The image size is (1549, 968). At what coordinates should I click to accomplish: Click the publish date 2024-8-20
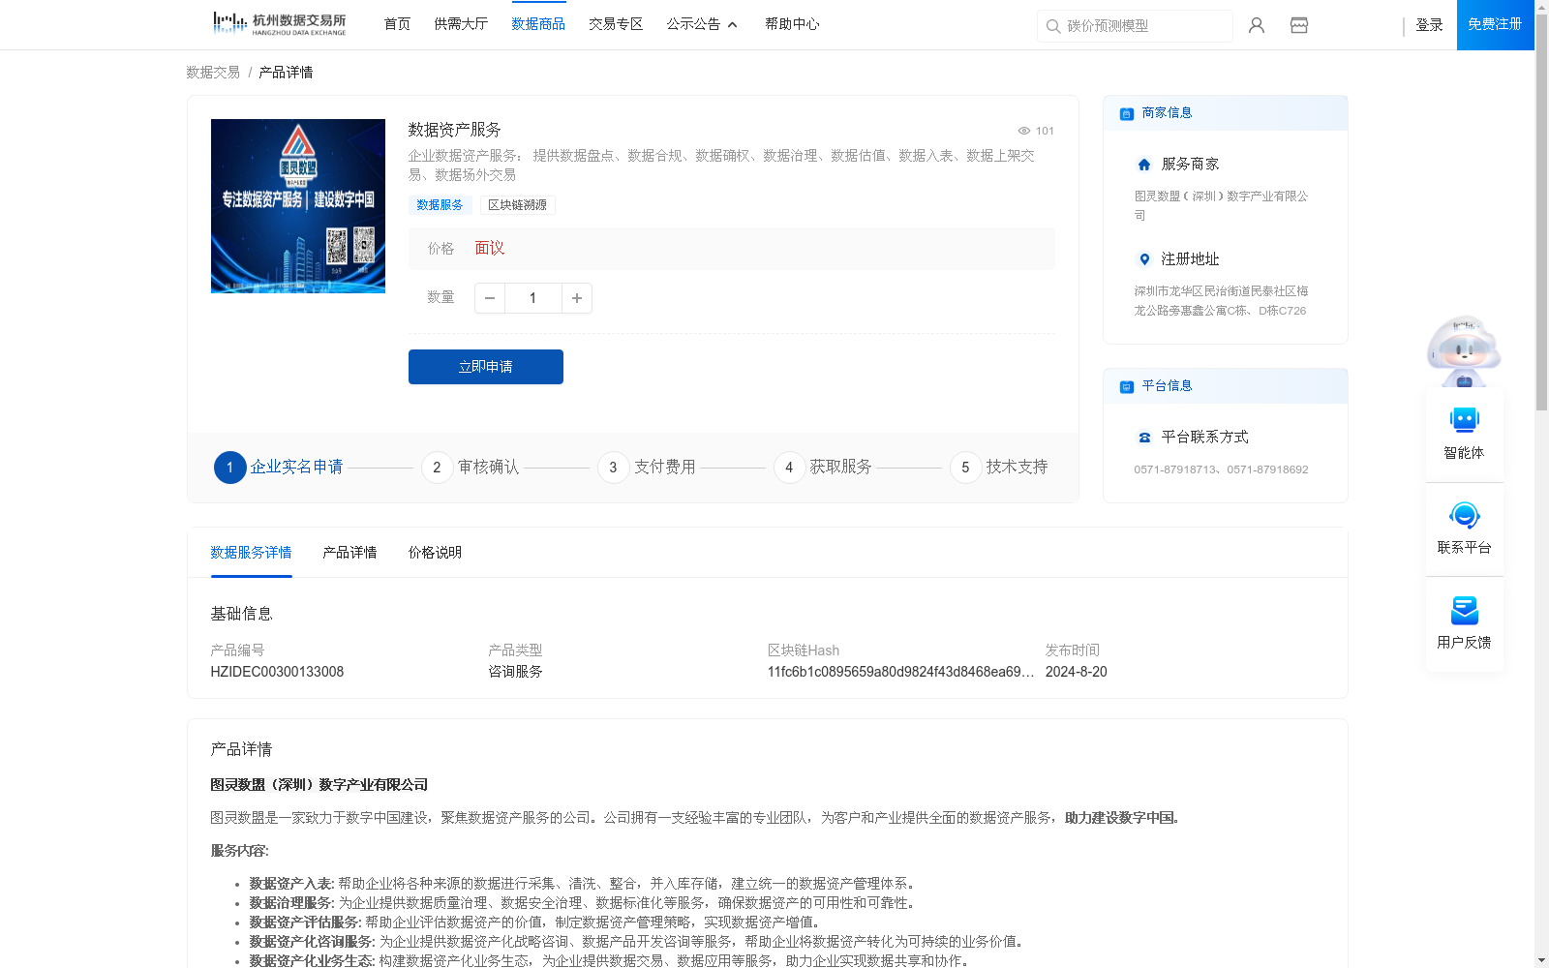tap(1076, 672)
